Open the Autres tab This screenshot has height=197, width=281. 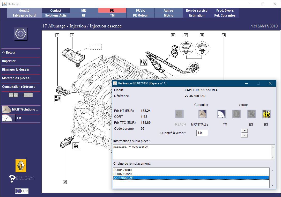pyautogui.click(x=168, y=11)
